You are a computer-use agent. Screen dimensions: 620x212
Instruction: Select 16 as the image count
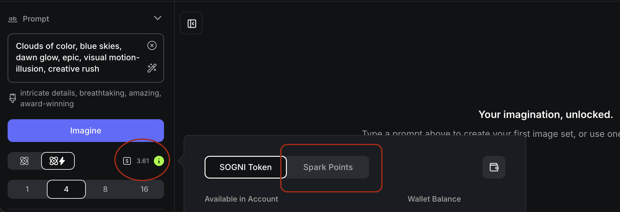pos(144,189)
